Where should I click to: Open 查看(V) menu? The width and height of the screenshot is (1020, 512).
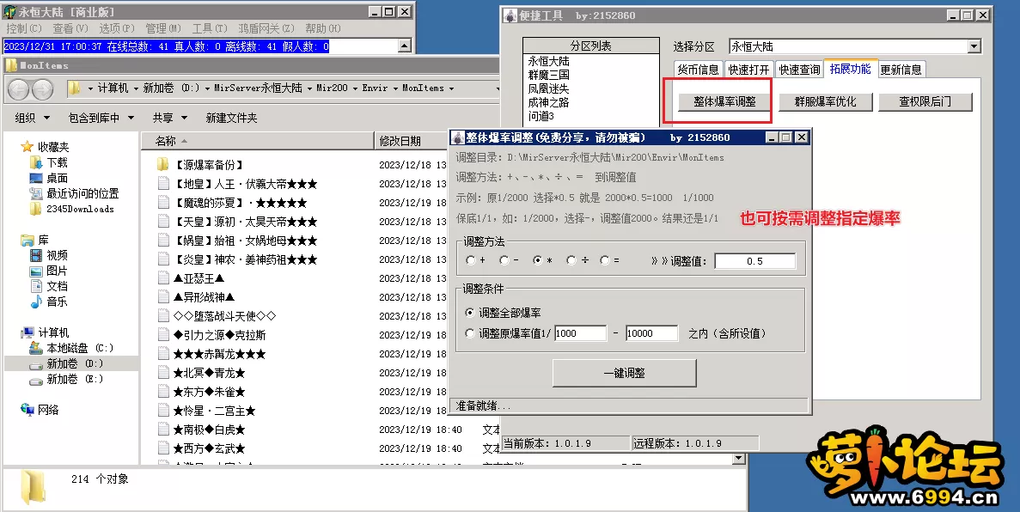(70, 28)
